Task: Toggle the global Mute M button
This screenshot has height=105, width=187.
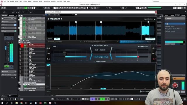Action: 18,8
